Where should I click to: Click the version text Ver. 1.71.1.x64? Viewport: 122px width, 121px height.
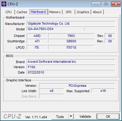click(36, 117)
